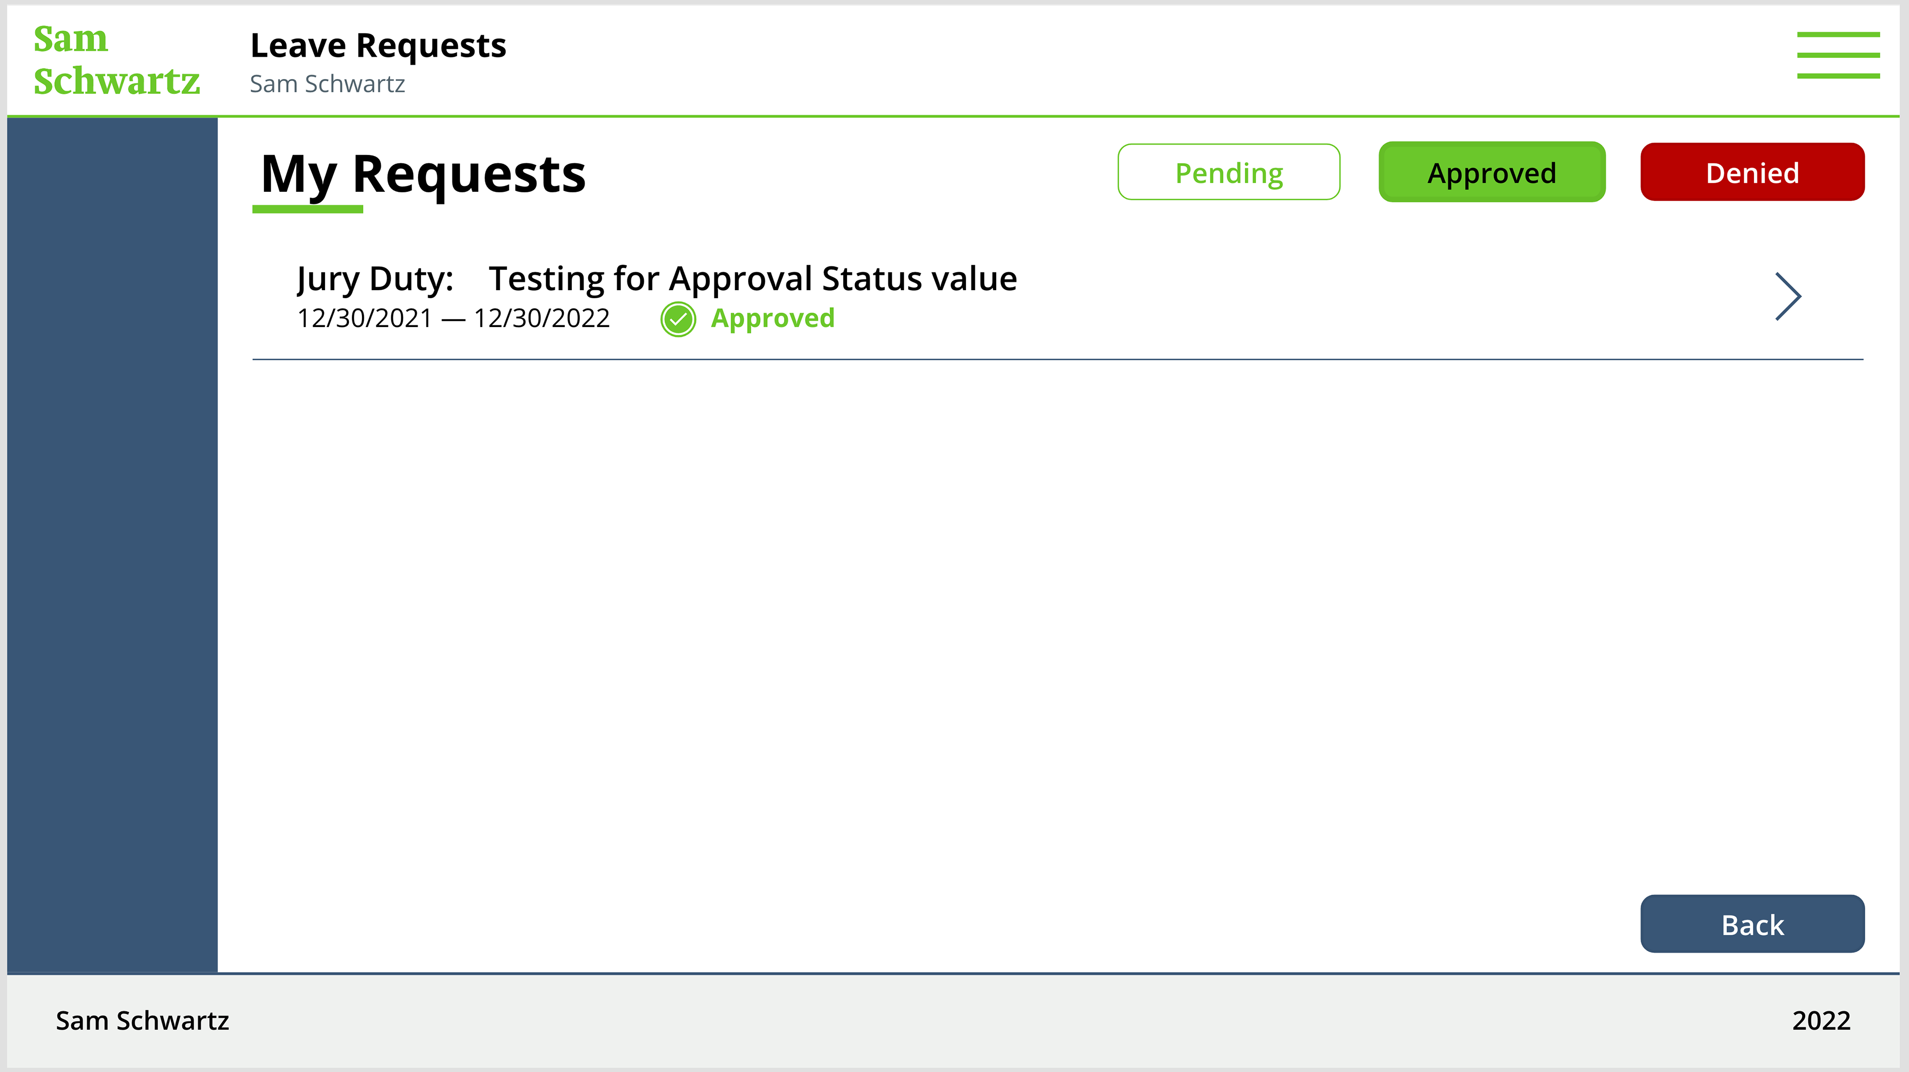Viewport: 1909px width, 1072px height.
Task: Click the green approved checkmark icon
Action: pyautogui.click(x=677, y=319)
